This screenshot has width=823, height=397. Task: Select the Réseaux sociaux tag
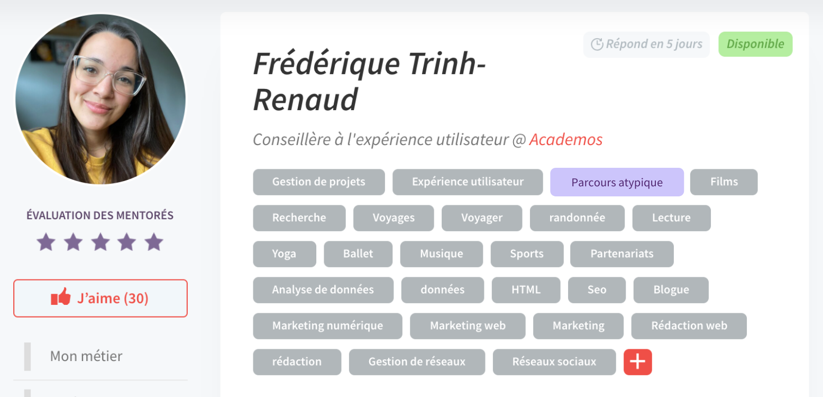(x=554, y=362)
